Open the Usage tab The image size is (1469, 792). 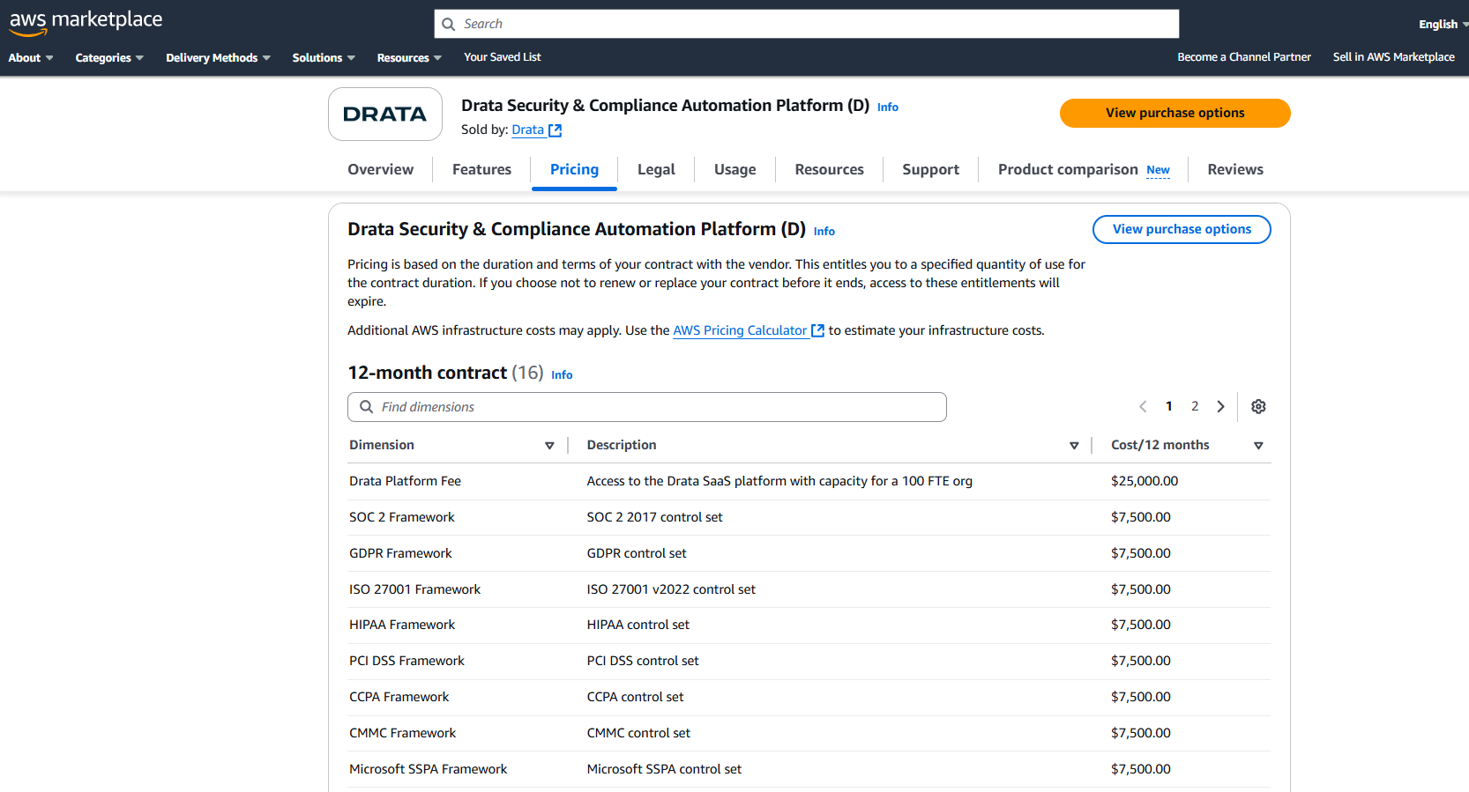(x=734, y=169)
